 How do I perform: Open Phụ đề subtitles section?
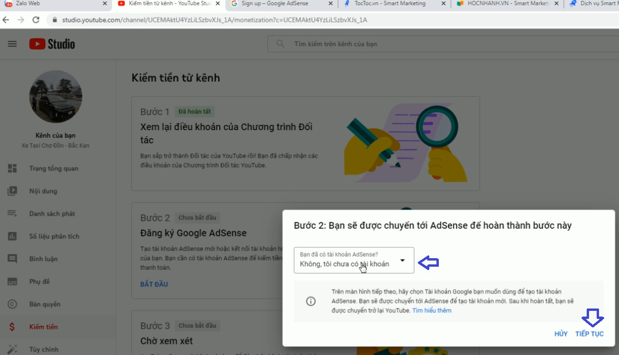[x=39, y=281]
